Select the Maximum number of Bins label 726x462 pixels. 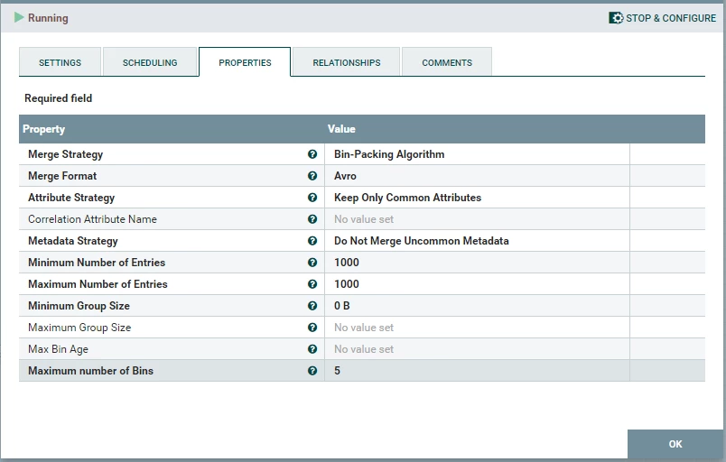coord(90,371)
